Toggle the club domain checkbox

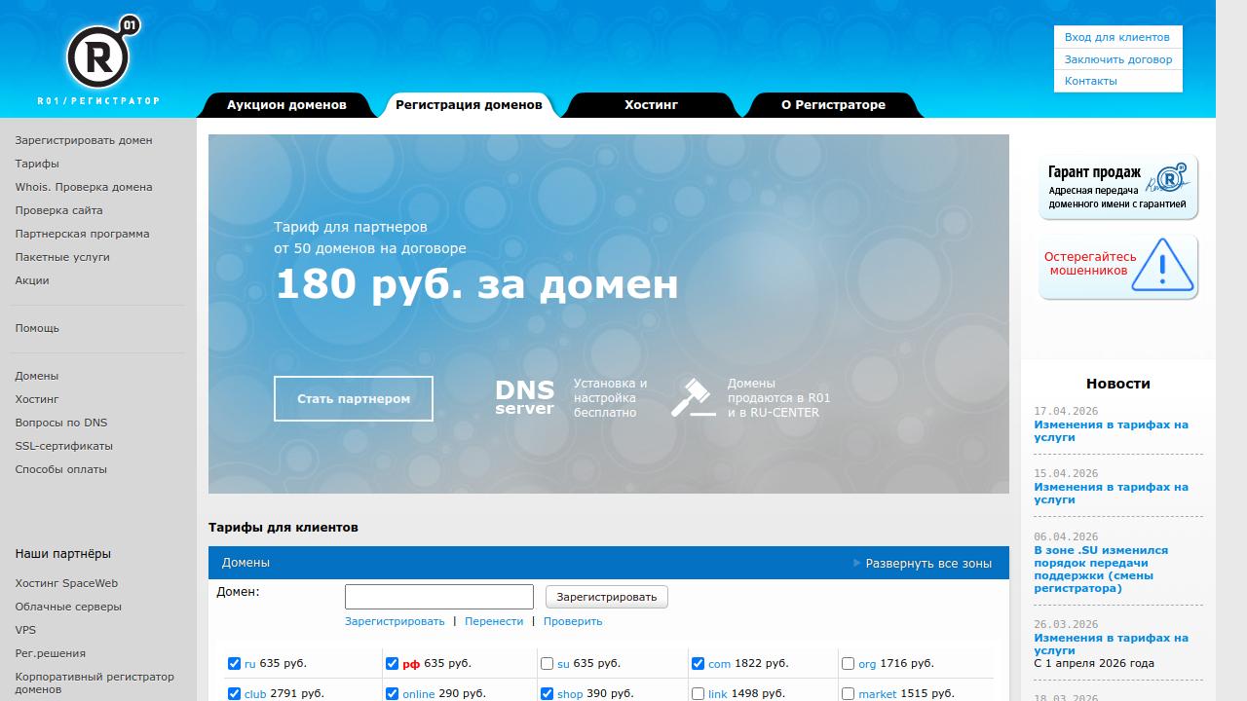click(x=234, y=694)
